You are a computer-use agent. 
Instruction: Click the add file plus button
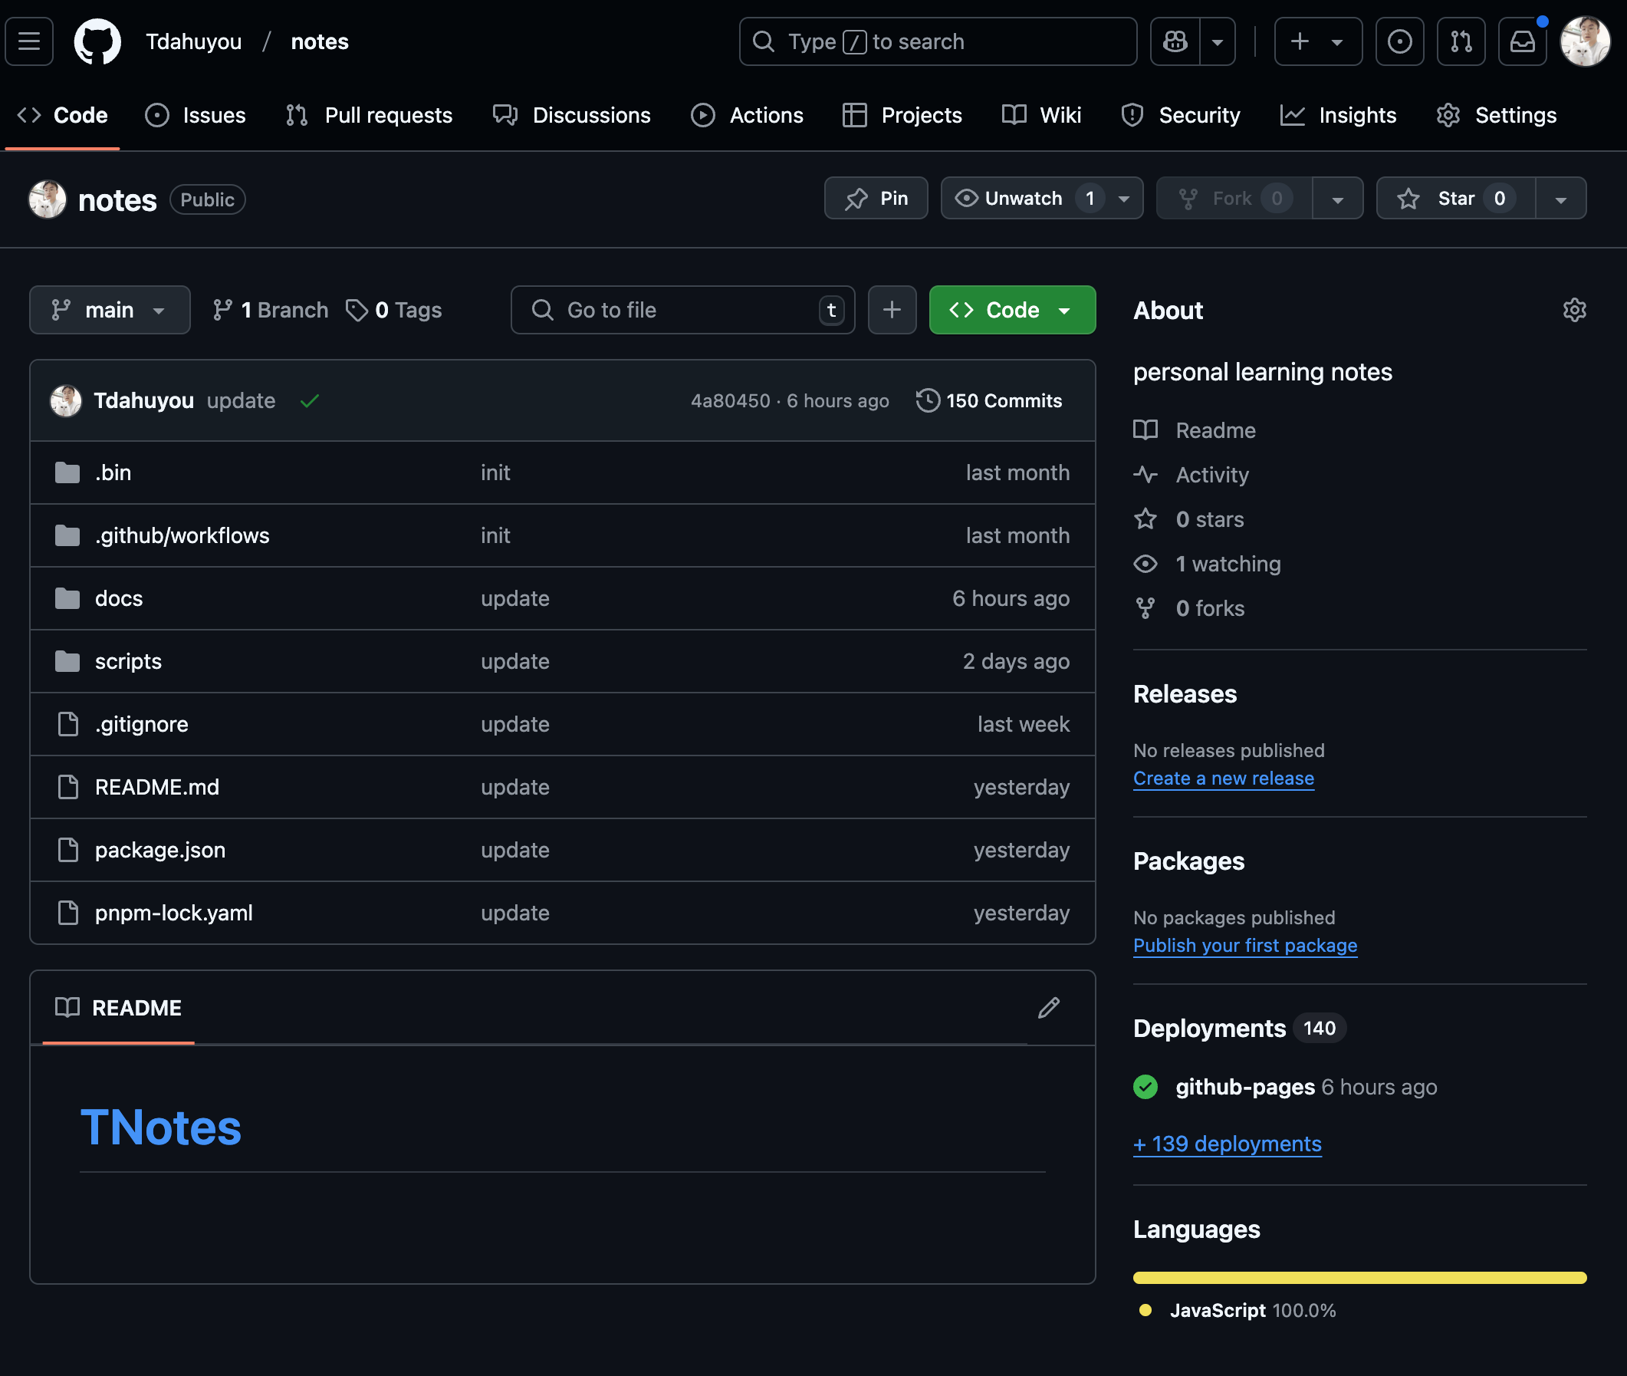(x=892, y=311)
